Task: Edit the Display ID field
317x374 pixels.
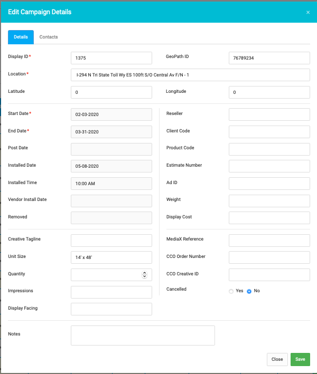Action: pyautogui.click(x=111, y=58)
